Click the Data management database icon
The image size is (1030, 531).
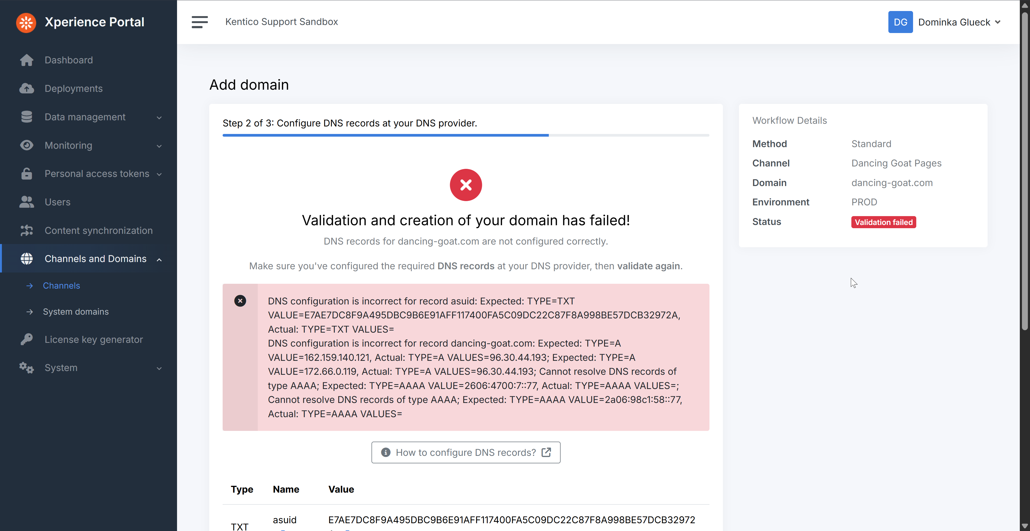pyautogui.click(x=27, y=117)
